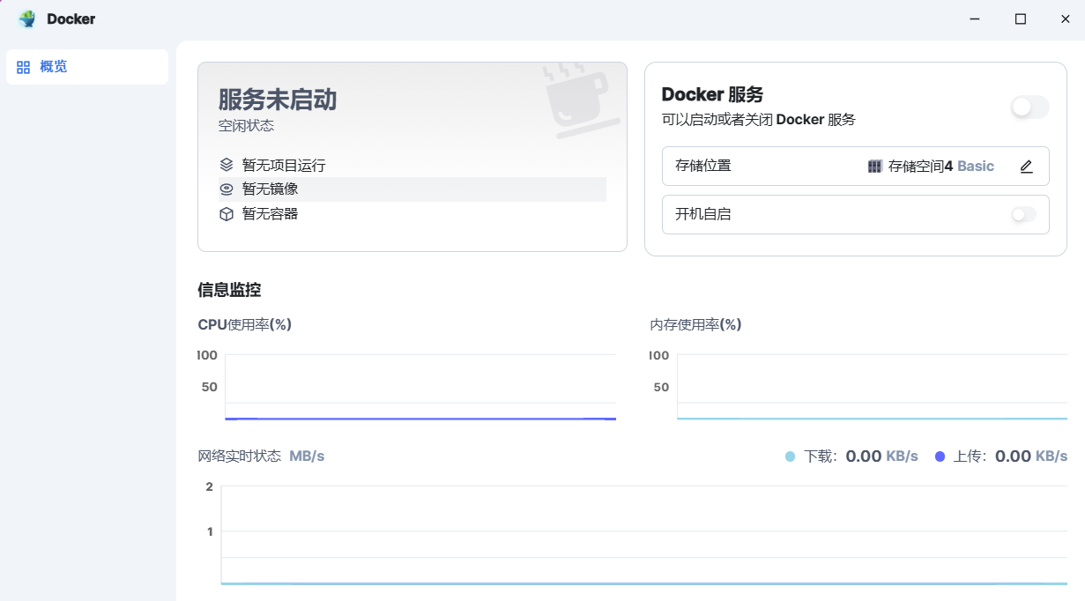Click the Docker app logo icon
Screen dimensions: 1085x601
click(x=27, y=19)
